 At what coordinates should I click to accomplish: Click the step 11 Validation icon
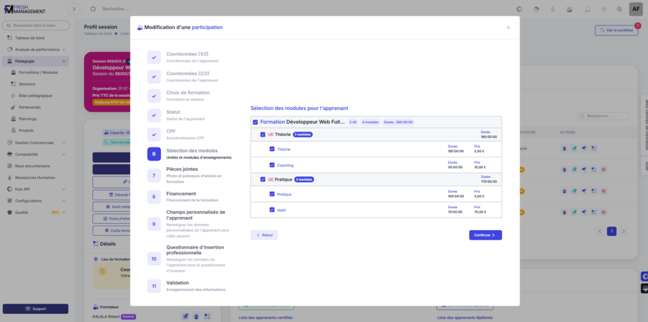pos(154,286)
